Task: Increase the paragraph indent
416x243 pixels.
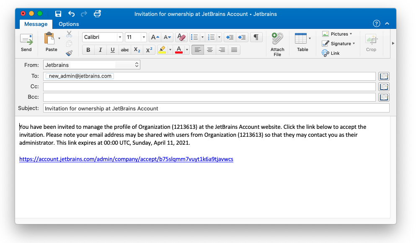Action: [x=242, y=37]
